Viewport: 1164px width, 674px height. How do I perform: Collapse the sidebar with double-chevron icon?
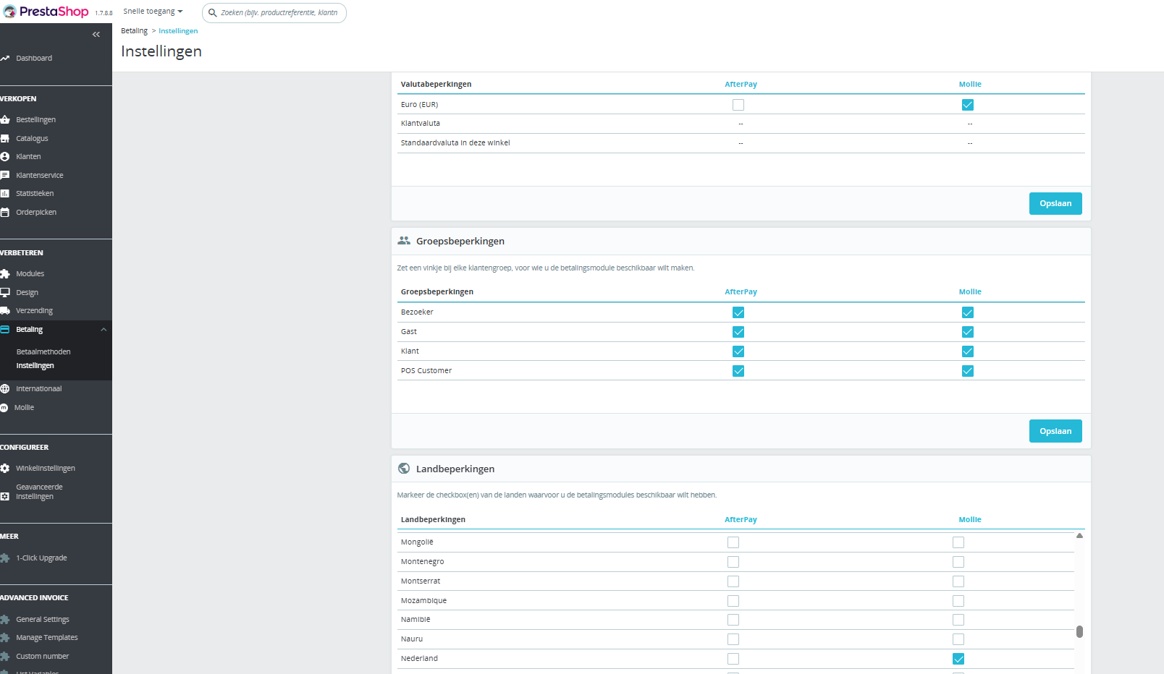click(96, 35)
